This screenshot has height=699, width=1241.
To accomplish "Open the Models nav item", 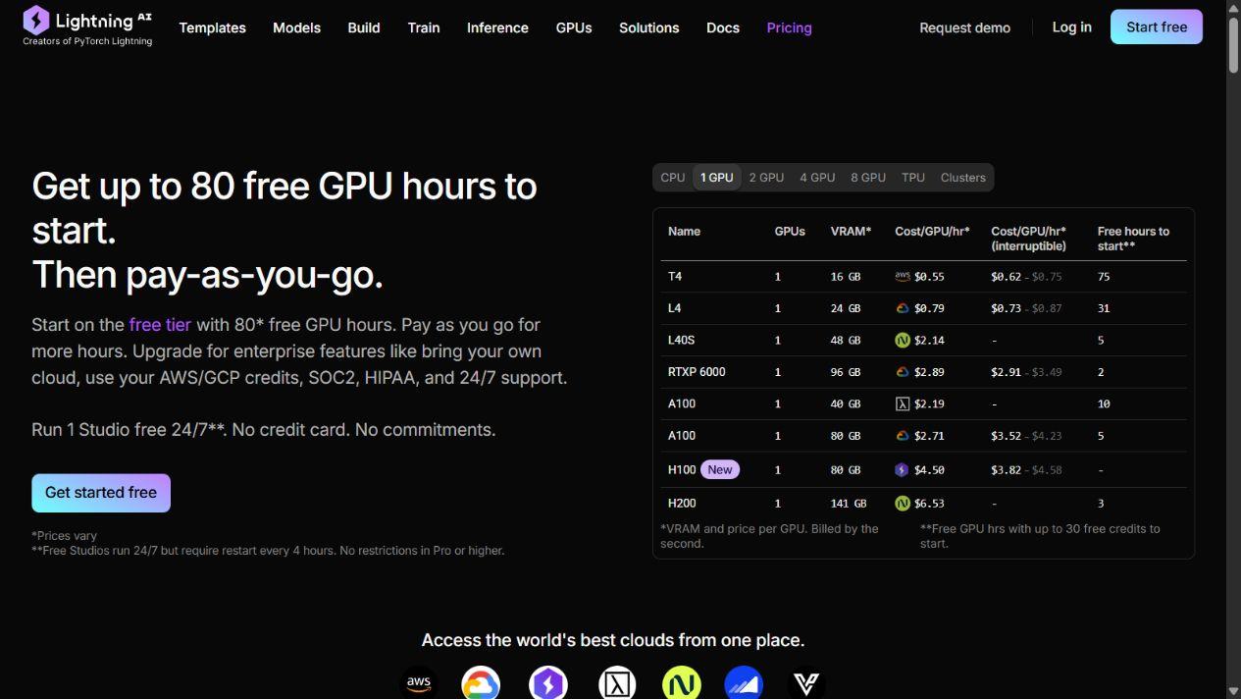I will [x=296, y=27].
